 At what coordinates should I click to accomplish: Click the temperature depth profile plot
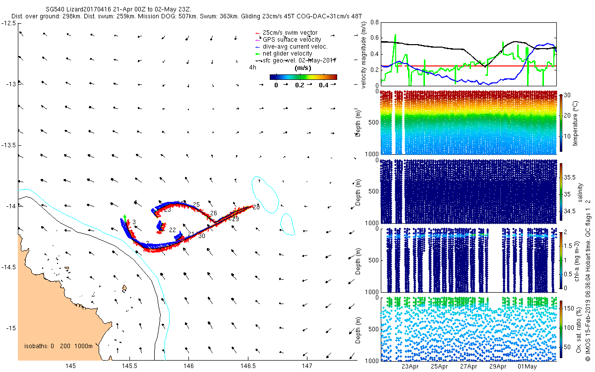pyautogui.click(x=469, y=123)
